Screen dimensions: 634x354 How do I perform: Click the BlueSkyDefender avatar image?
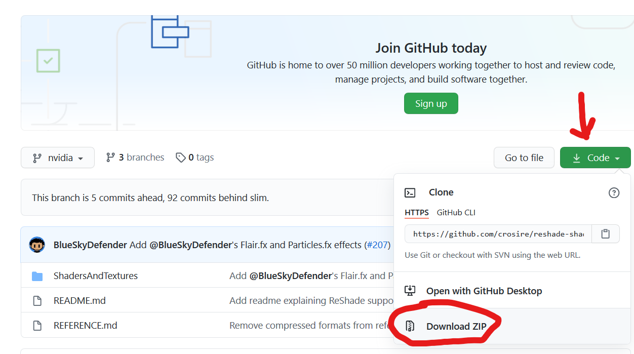pos(37,245)
